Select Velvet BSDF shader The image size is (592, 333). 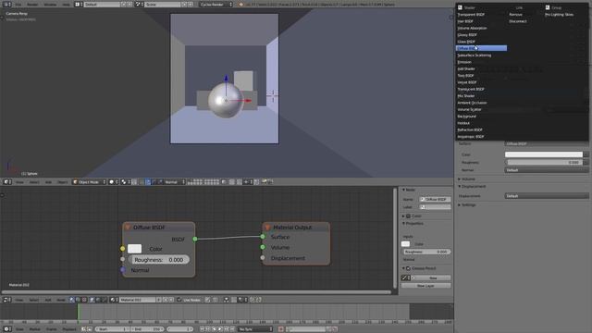coord(467,82)
